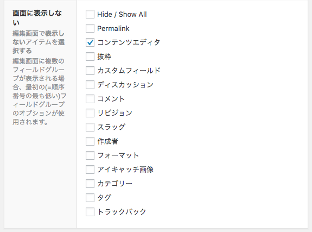The width and height of the screenshot is (312, 232).
Task: Tick the 抜粋 checkbox
Action: coord(90,57)
